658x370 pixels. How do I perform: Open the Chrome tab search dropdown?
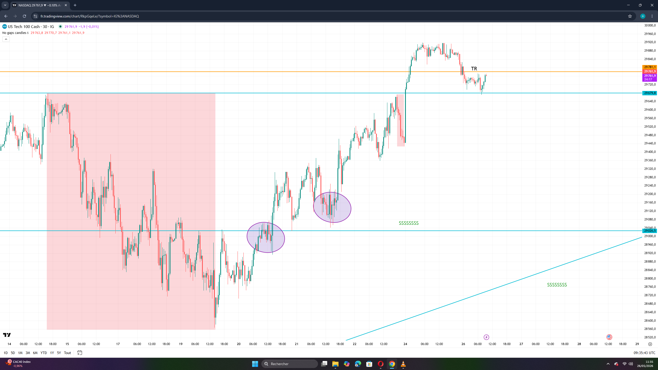[x=5, y=5]
